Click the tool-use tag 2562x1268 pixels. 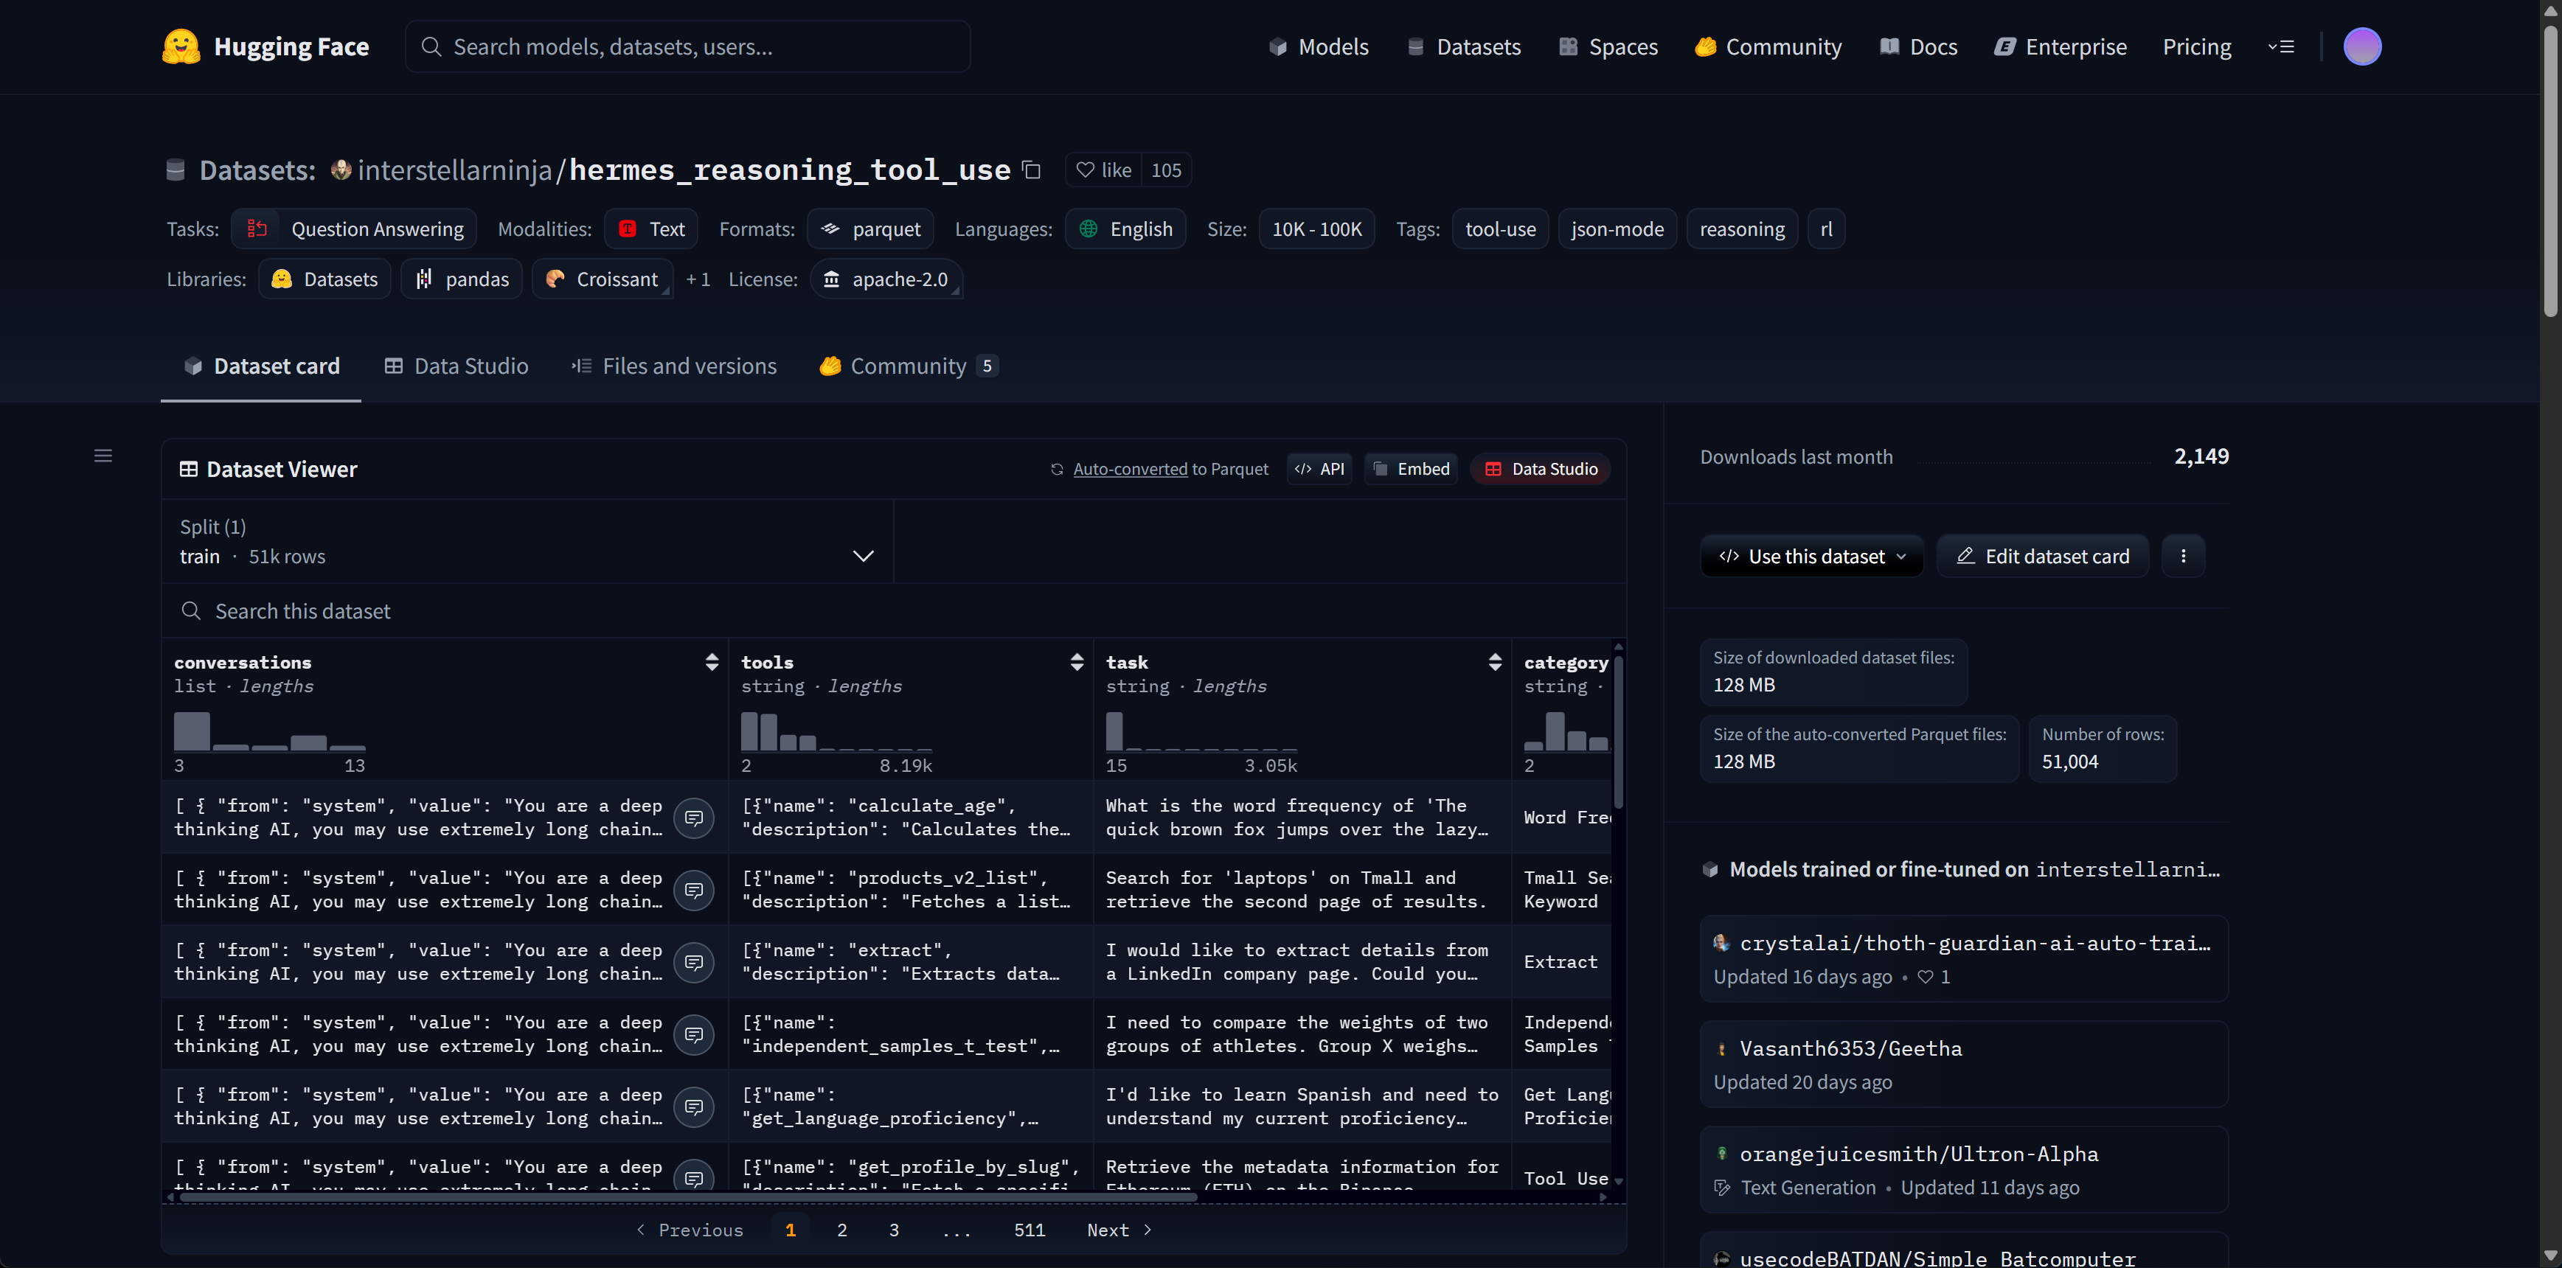coord(1500,229)
